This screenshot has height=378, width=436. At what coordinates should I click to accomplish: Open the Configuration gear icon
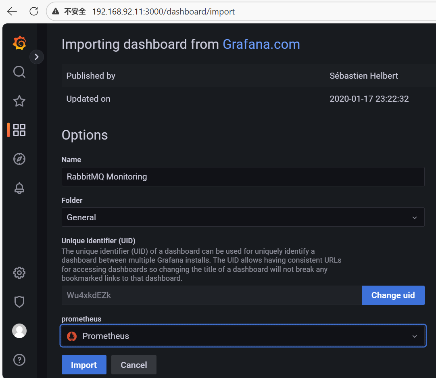coord(19,273)
